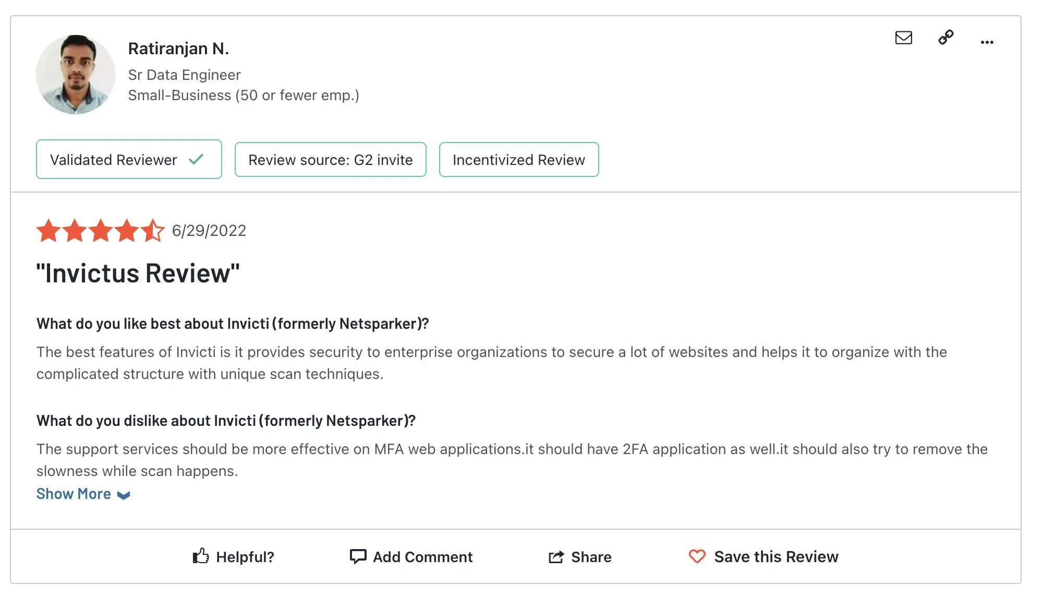The image size is (1043, 595).
Task: Click the speech bubble comment icon
Action: click(358, 556)
